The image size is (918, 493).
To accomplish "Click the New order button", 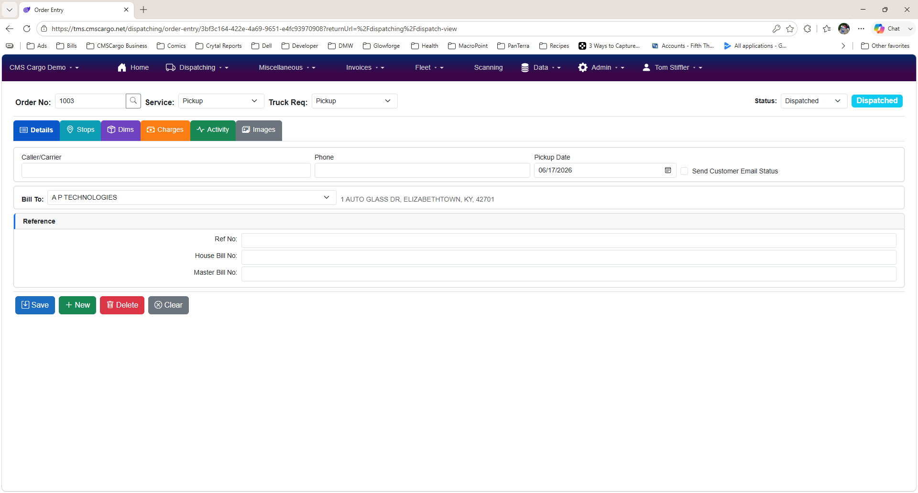I will [x=77, y=305].
